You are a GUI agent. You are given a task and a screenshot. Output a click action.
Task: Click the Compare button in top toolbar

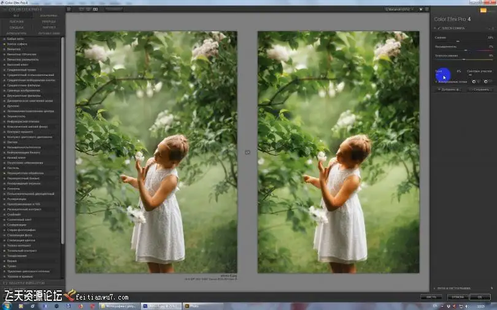coord(114,9)
